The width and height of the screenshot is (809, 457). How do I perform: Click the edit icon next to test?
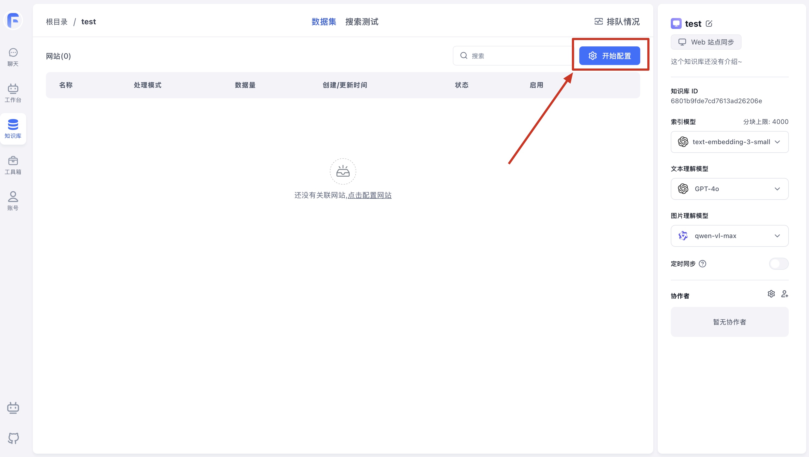pyautogui.click(x=709, y=24)
